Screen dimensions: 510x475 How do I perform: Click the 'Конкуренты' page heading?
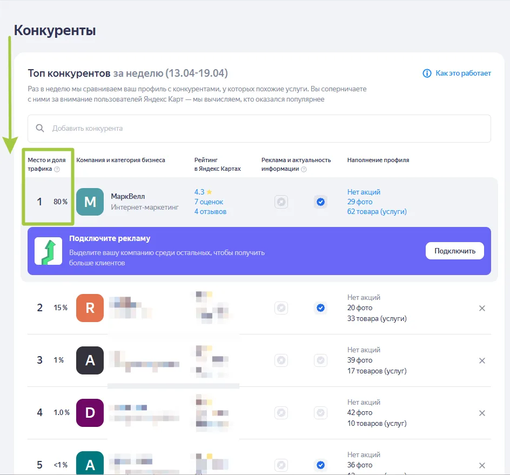(x=55, y=31)
